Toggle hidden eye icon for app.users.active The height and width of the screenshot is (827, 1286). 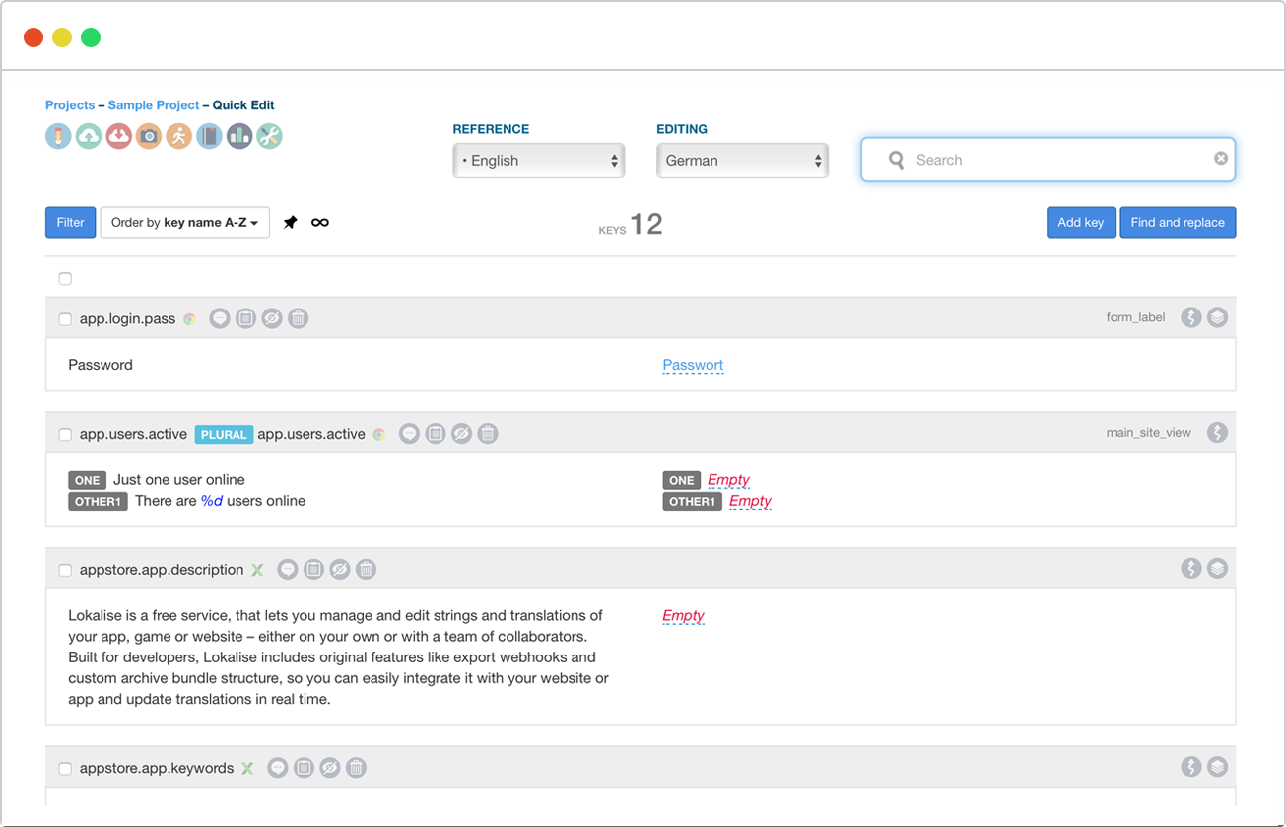coord(461,434)
